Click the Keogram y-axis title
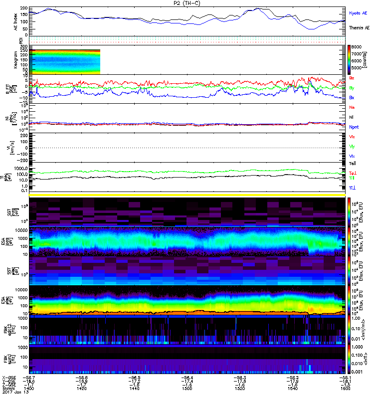This screenshot has width=374, height=399. click(16, 60)
